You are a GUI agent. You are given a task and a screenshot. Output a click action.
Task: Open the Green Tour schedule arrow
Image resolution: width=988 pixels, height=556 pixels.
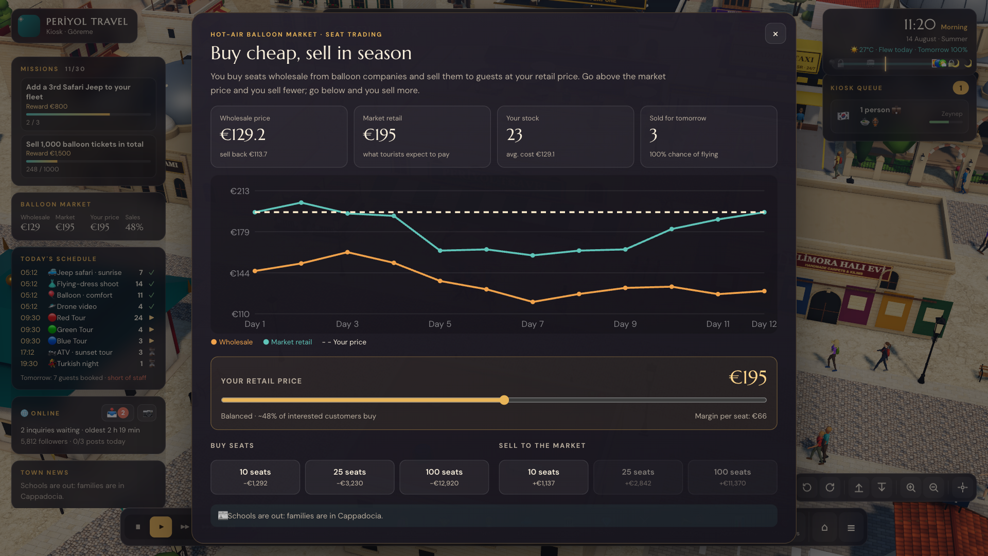coord(152,329)
